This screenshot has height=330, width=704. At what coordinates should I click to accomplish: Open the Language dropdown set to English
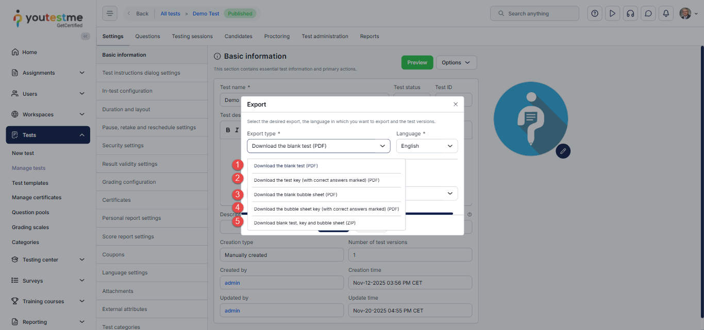coord(427,146)
